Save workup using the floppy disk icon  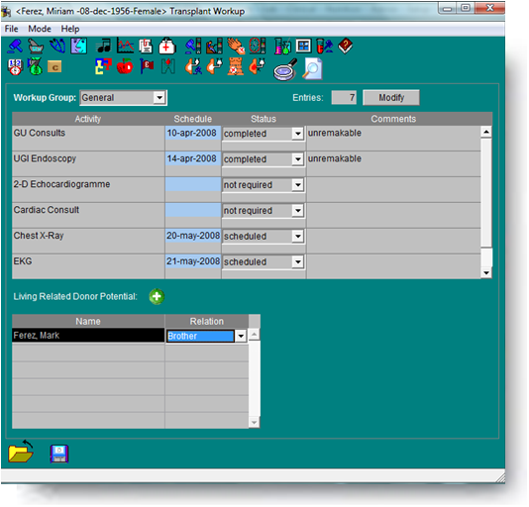click(59, 454)
